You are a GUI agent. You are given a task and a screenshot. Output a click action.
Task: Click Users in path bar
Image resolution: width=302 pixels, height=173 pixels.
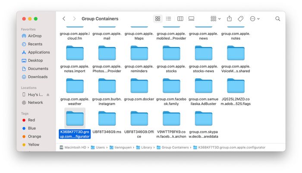click(x=100, y=148)
